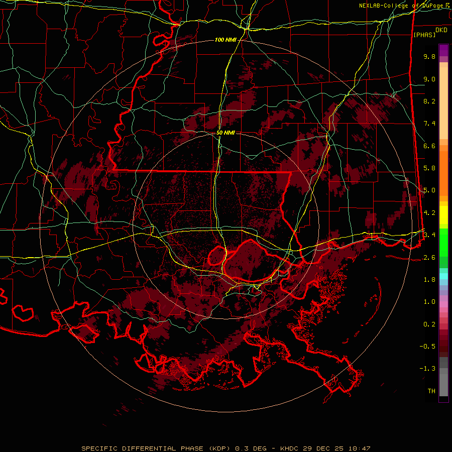Pick the cyan segment of the colorbar

[443, 276]
